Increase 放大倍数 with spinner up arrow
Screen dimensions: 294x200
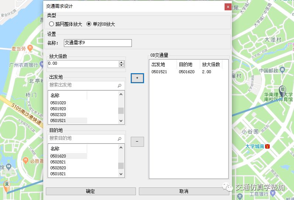122,62
